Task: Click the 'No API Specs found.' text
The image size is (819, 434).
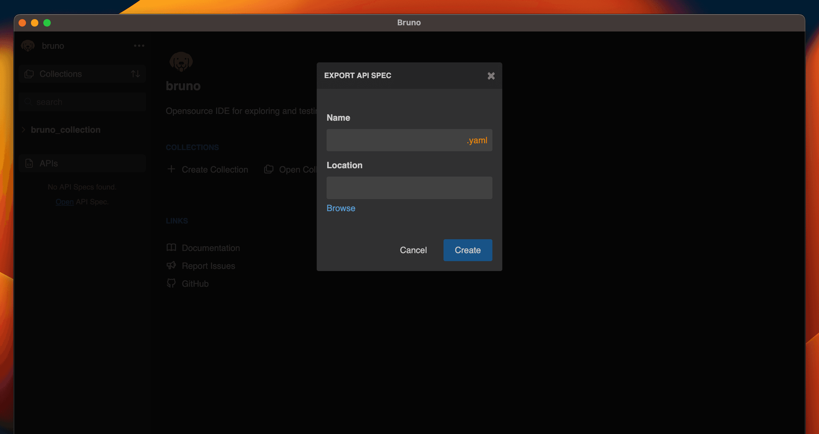Action: pos(82,187)
